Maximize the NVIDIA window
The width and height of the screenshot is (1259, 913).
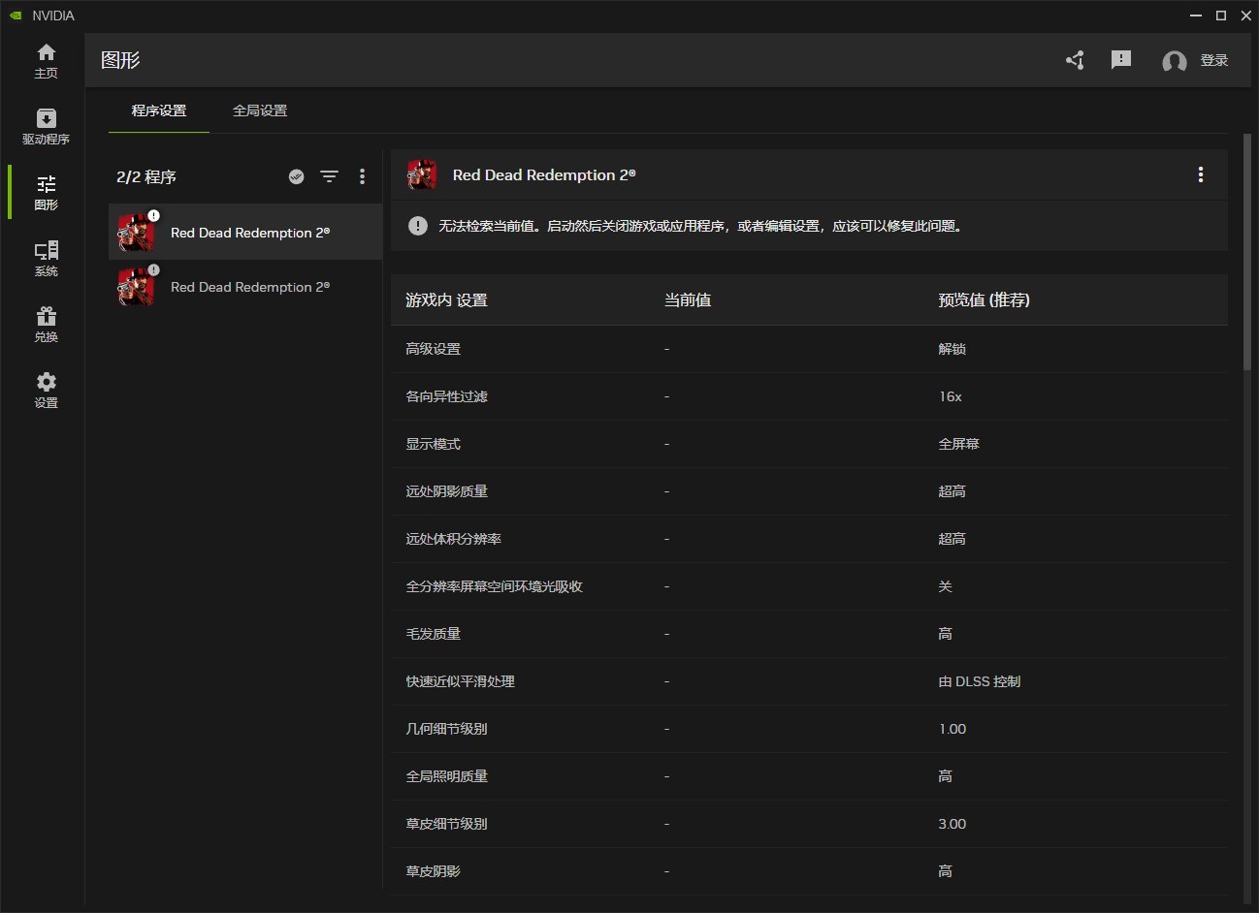click(1221, 16)
